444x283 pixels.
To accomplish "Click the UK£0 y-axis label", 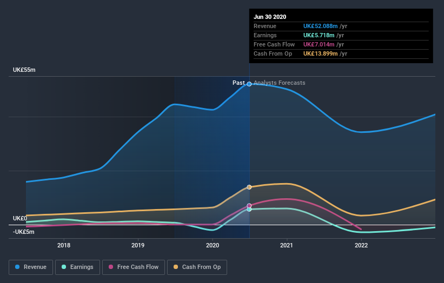I will [x=20, y=219].
